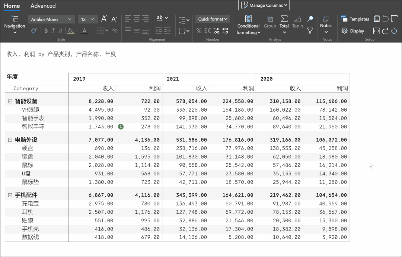Collapse the 电脑外设 category
This screenshot has width=402, height=257.
pos(10,140)
